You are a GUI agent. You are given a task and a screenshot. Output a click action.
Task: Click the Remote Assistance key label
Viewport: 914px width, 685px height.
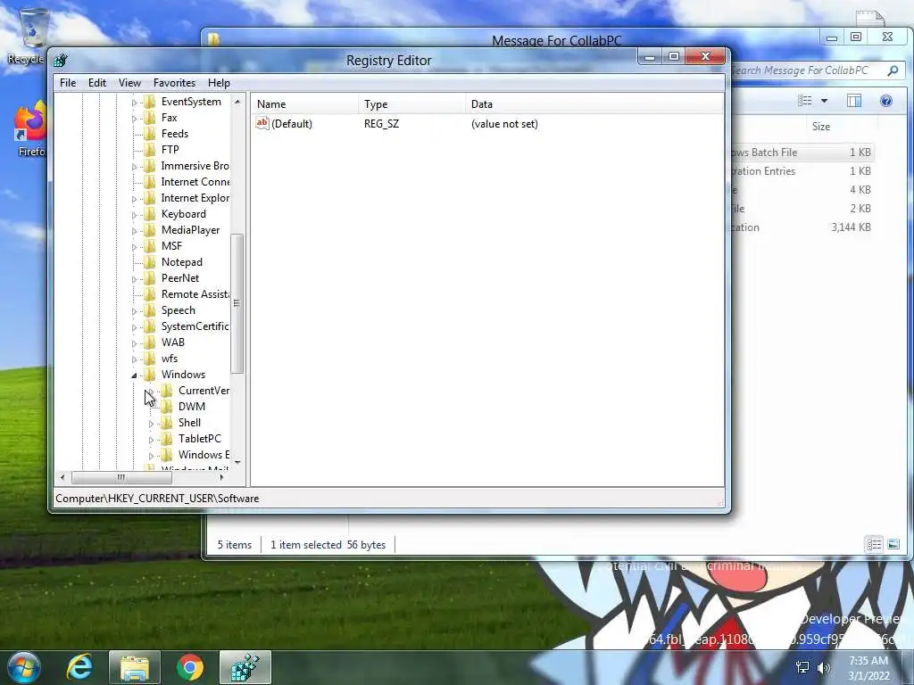pyautogui.click(x=195, y=294)
